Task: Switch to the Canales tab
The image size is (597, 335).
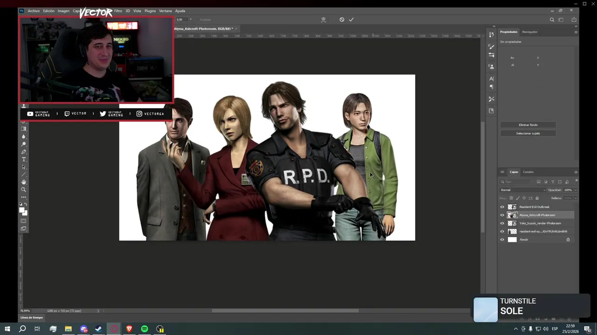Action: pyautogui.click(x=528, y=172)
